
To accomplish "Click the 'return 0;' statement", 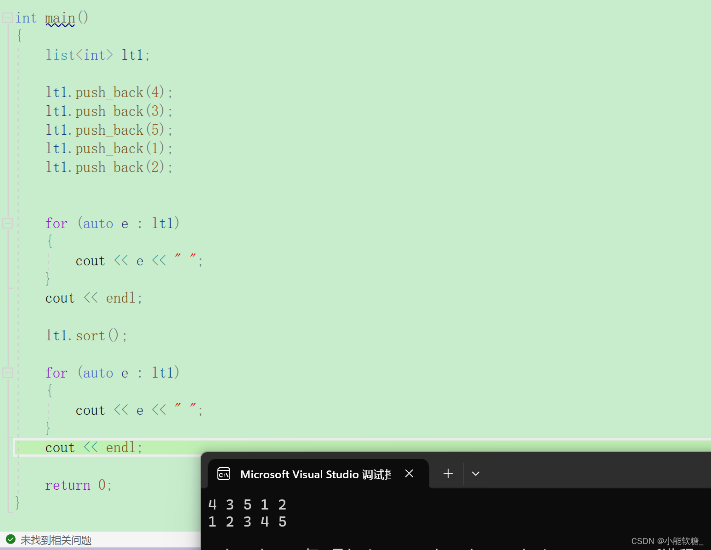I will [x=79, y=485].
